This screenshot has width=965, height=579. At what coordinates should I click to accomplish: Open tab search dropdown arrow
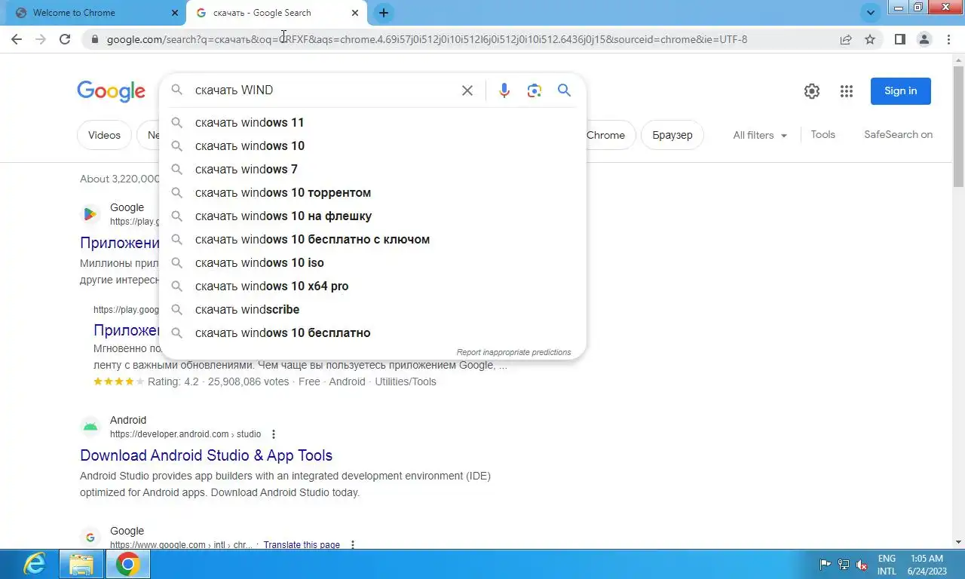tap(871, 13)
